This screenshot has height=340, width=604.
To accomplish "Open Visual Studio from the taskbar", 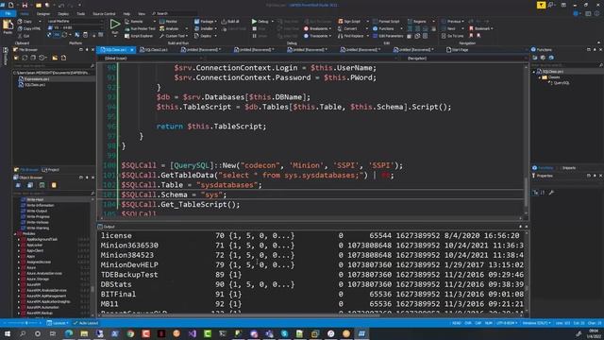I will pyautogui.click(x=192, y=333).
